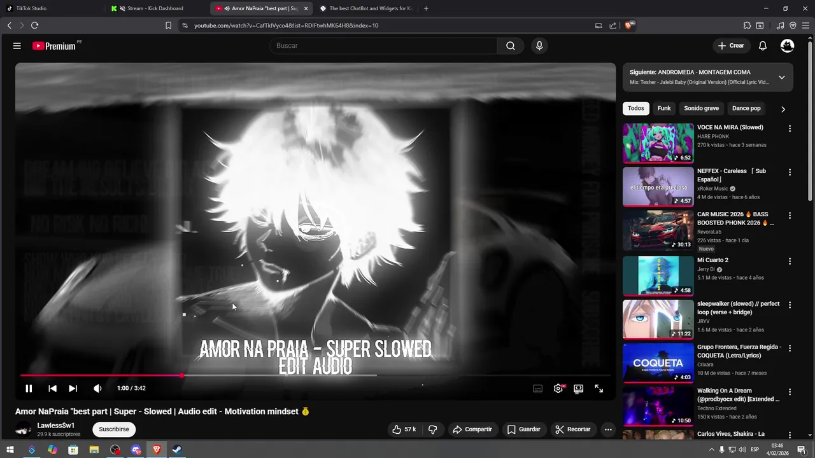Screen dimensions: 815x458
Task: Dislike the video
Action: [432, 429]
